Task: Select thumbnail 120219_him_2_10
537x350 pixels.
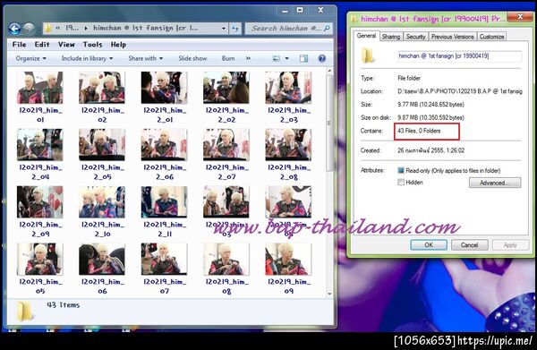Action: click(x=102, y=202)
